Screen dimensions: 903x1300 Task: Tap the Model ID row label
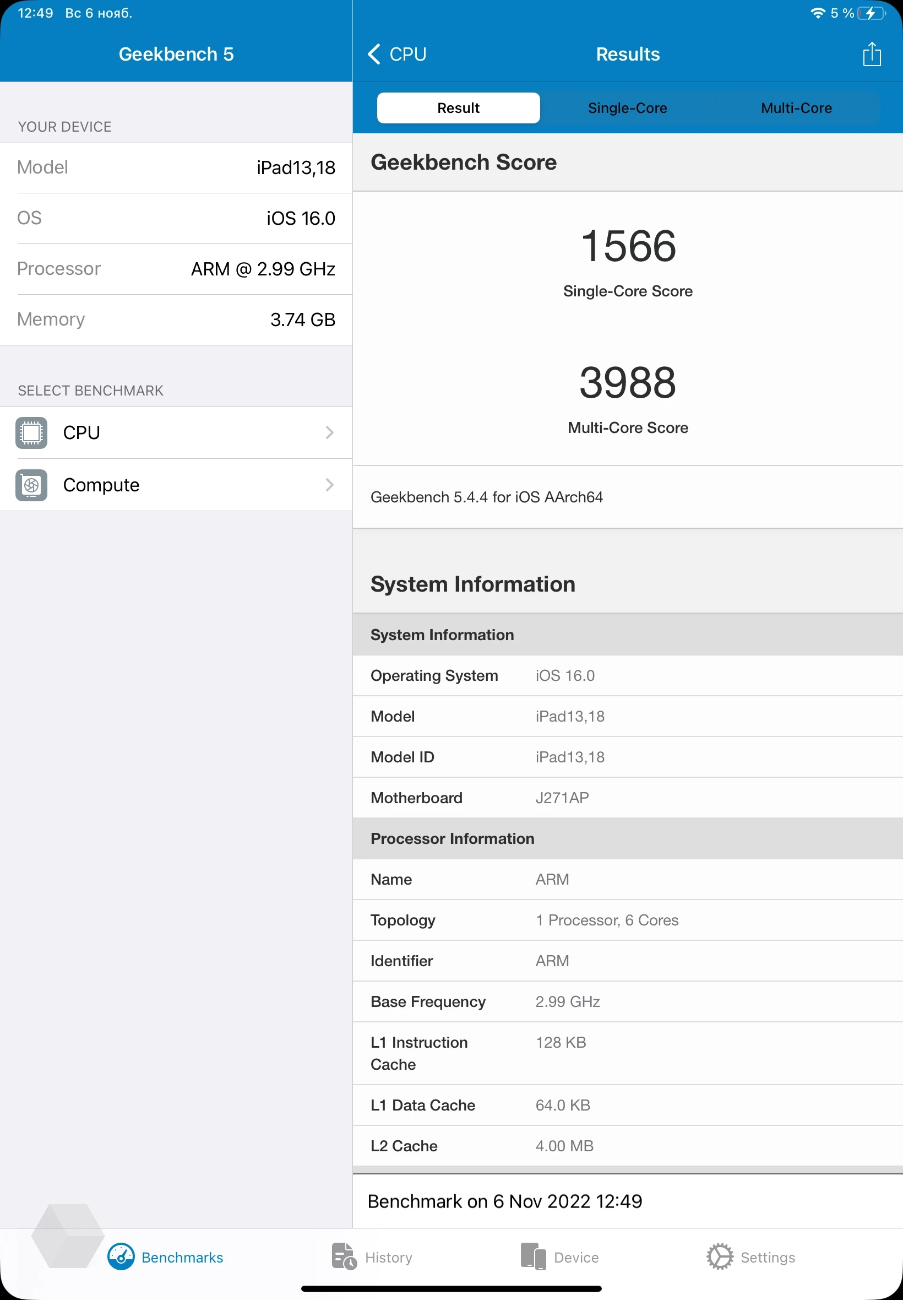click(x=402, y=757)
